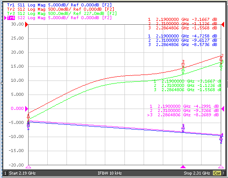Viewport: 228px width, 178px height.
Task: Click the red reference level marker at top right
Action: tap(222, 25)
